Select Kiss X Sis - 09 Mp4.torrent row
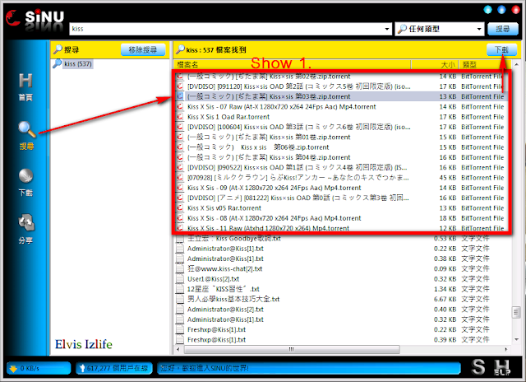 pyautogui.click(x=340, y=188)
